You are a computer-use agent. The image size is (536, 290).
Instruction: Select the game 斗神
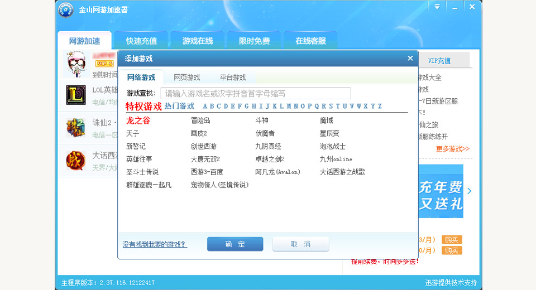[261, 120]
